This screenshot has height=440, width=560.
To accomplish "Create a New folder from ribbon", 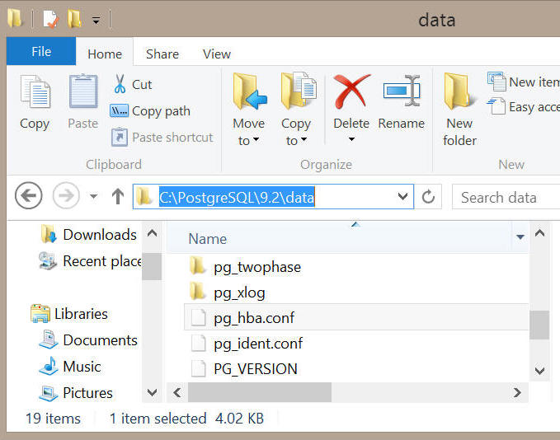I will [459, 110].
